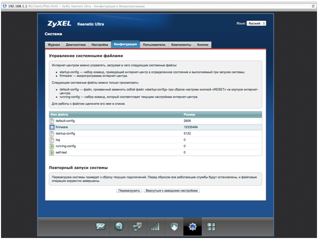The height and width of the screenshot is (239, 318).
Task: Click the default-config file icon
Action: pos(52,121)
